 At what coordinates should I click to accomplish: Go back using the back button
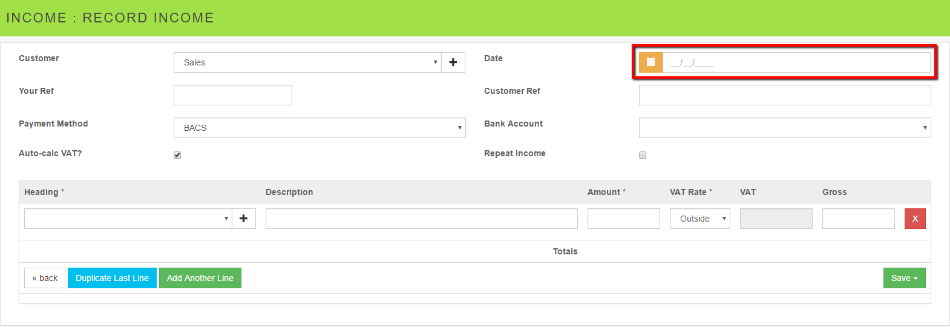45,278
